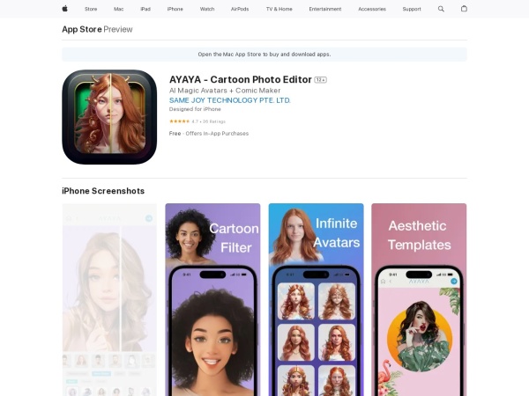Click the star rating row
This screenshot has height=396, width=529.
(196, 121)
